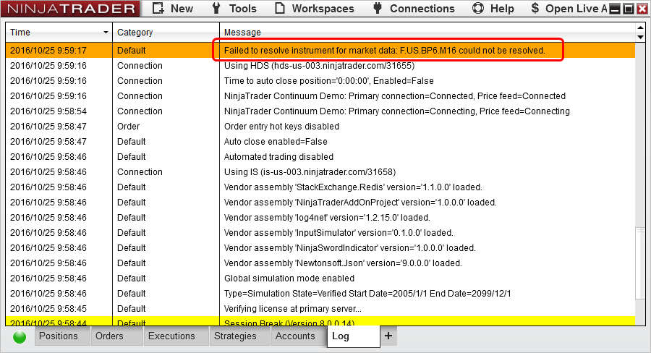Select the log4net assembly message

point(327,218)
